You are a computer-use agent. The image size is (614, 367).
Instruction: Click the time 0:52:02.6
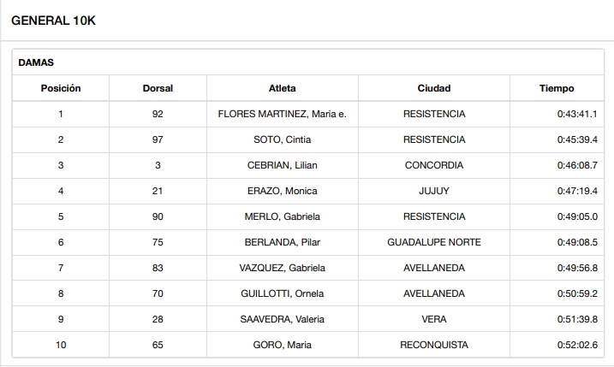coord(577,345)
